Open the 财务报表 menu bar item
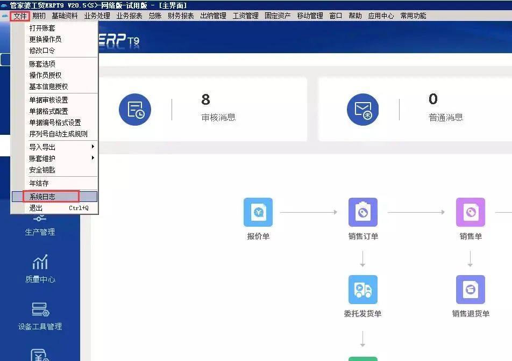This screenshot has width=512, height=361. [x=181, y=16]
